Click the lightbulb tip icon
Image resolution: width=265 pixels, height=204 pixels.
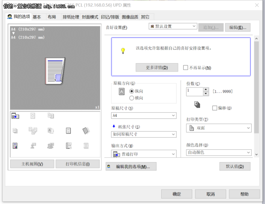point(123,51)
